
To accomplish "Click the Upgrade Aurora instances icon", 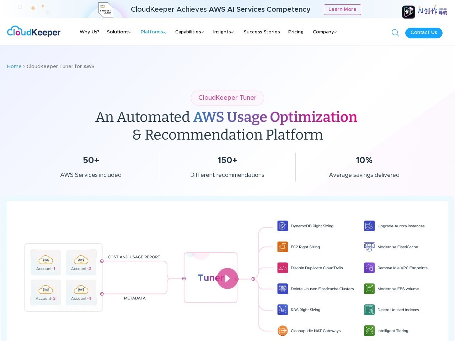I will (x=369, y=226).
